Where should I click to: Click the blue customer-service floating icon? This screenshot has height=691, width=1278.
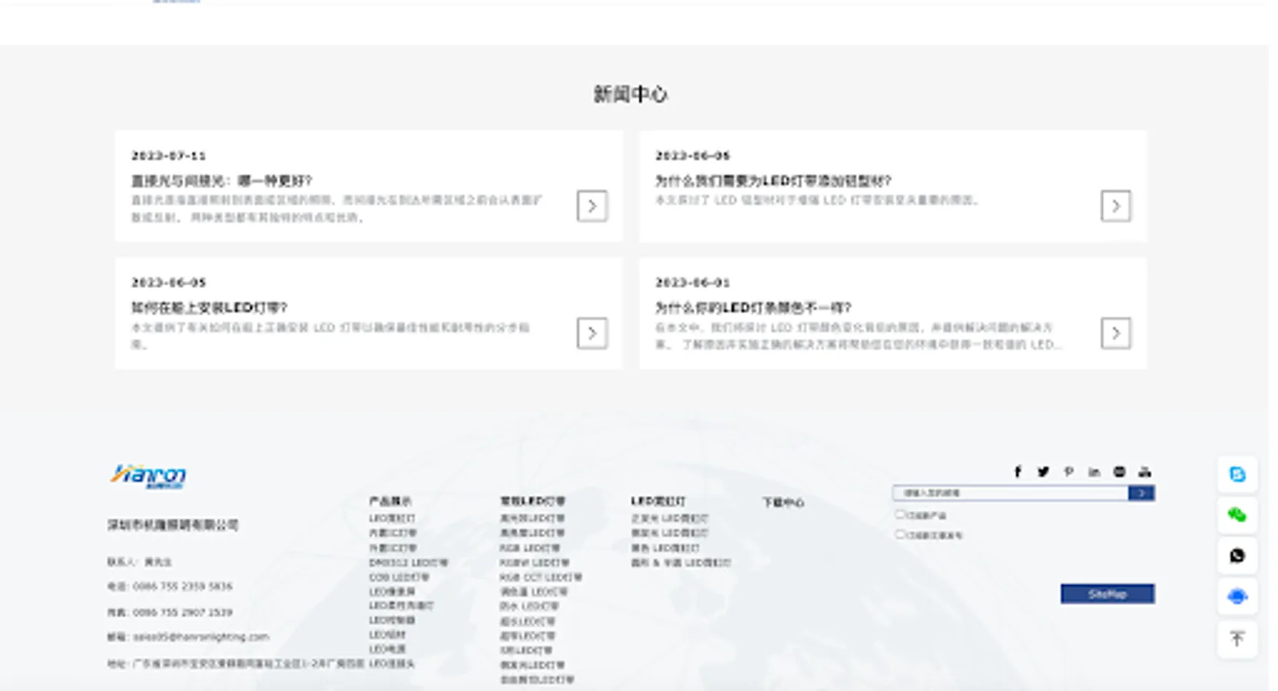click(1237, 597)
